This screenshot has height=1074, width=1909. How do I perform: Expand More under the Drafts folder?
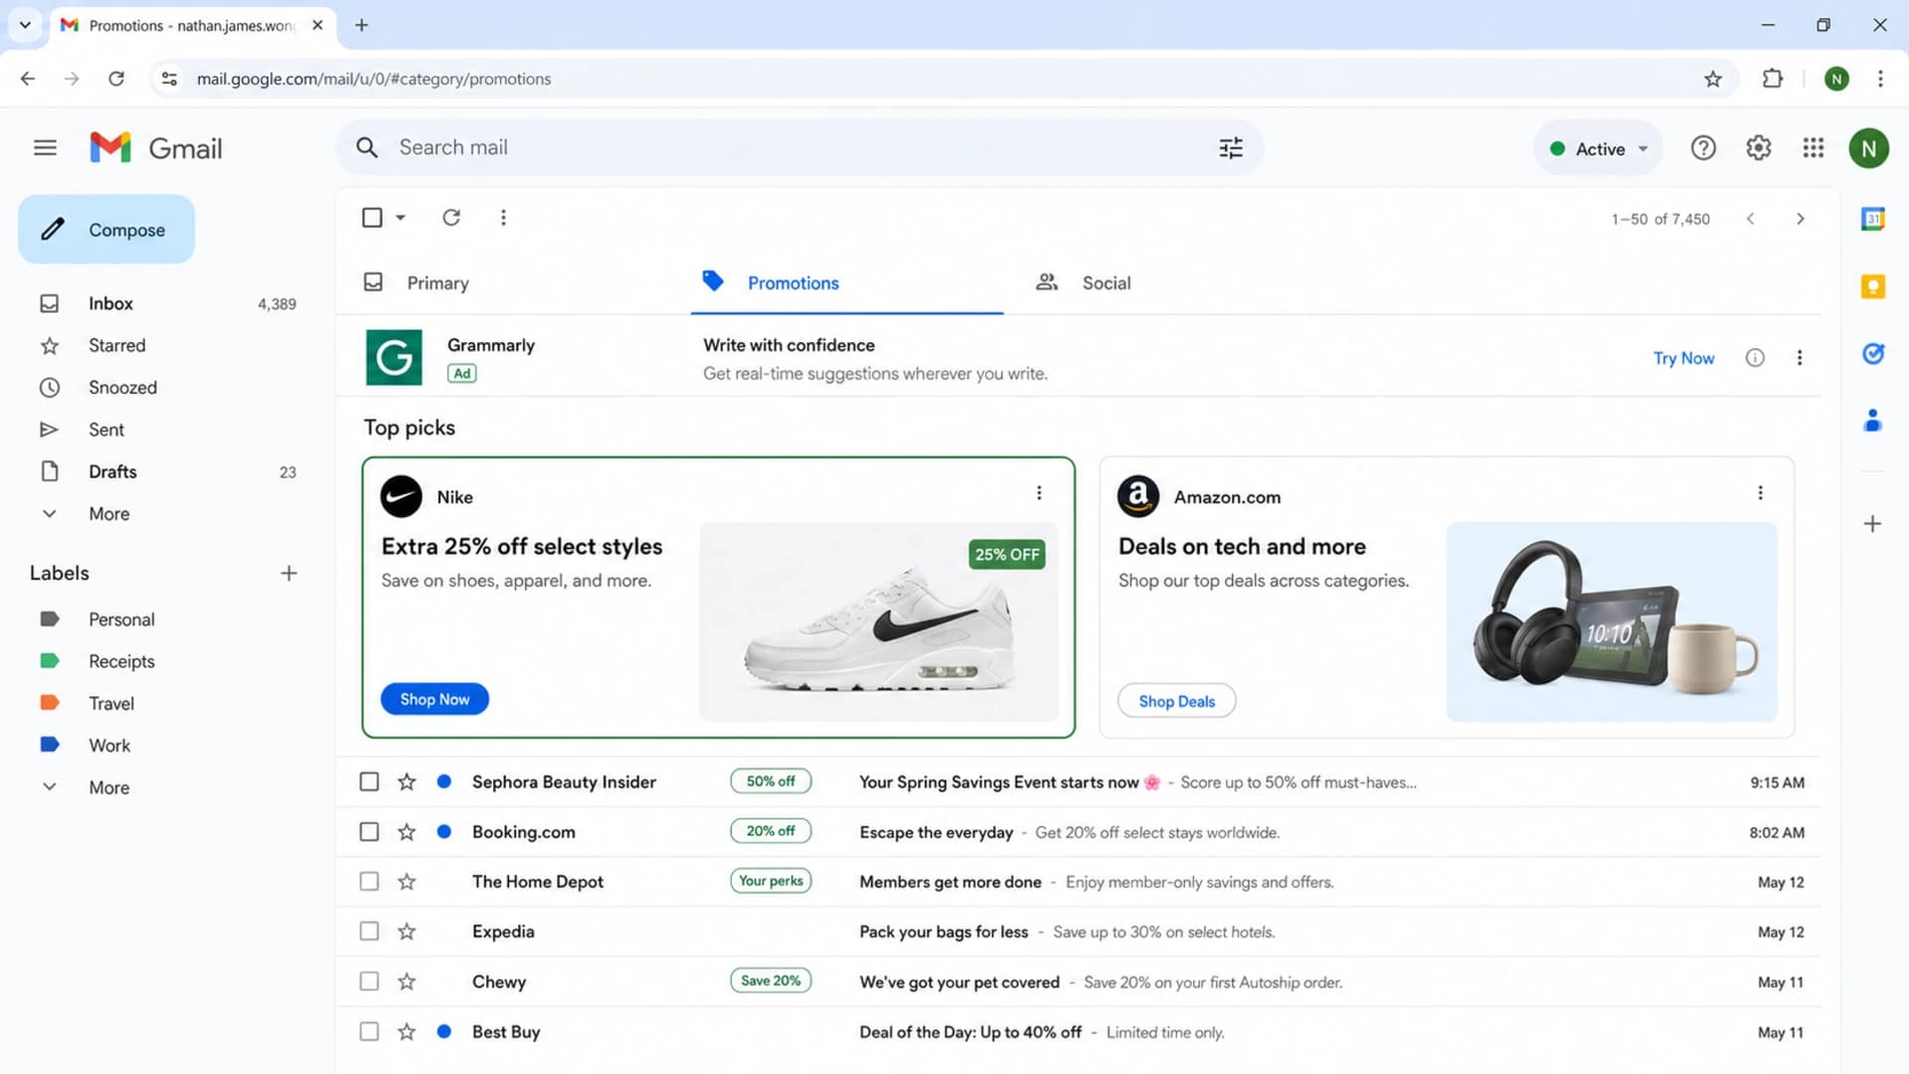pos(109,514)
